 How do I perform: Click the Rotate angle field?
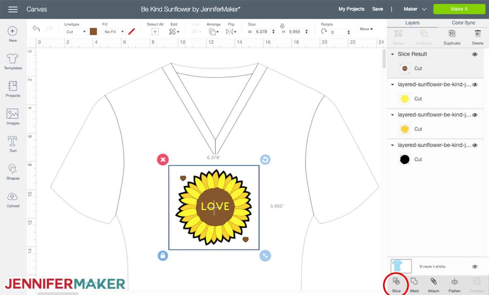(337, 32)
